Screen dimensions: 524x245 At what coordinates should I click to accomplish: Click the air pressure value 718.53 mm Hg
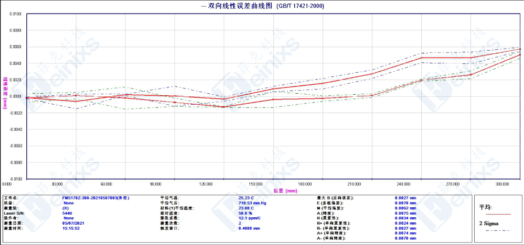coord(252,203)
